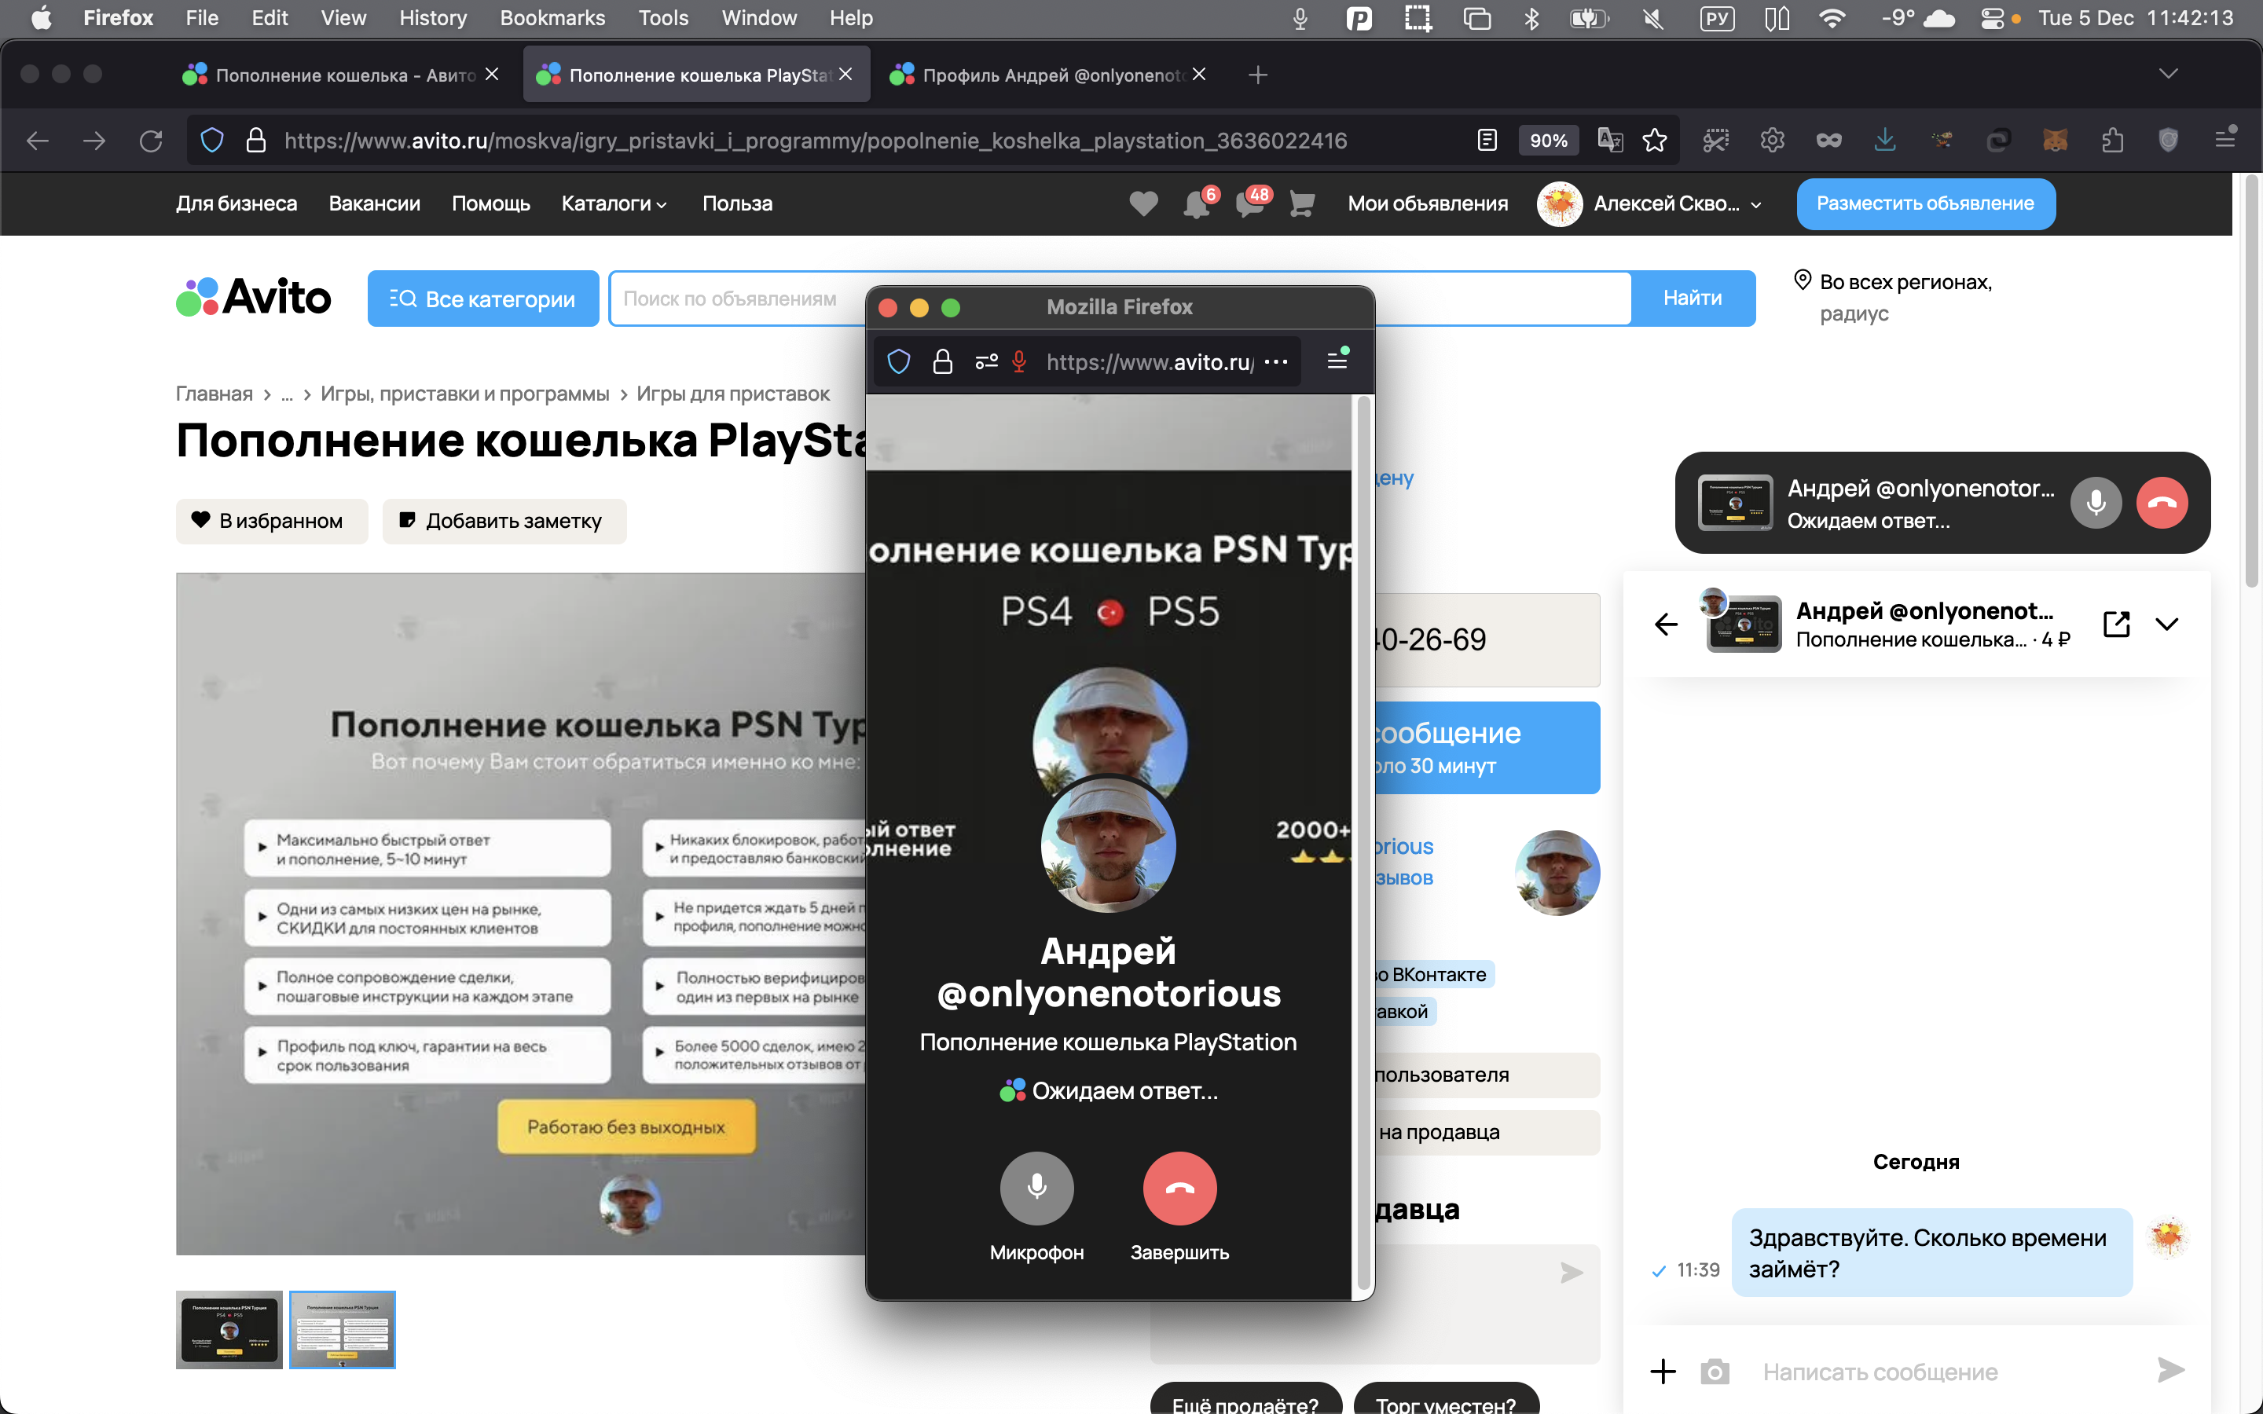Open chat in new window icon
The width and height of the screenshot is (2263, 1414).
[x=2116, y=624]
